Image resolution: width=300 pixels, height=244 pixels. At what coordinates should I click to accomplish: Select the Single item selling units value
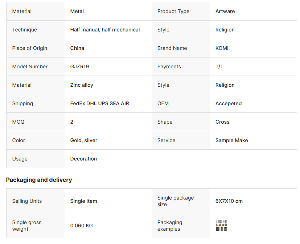84,201
